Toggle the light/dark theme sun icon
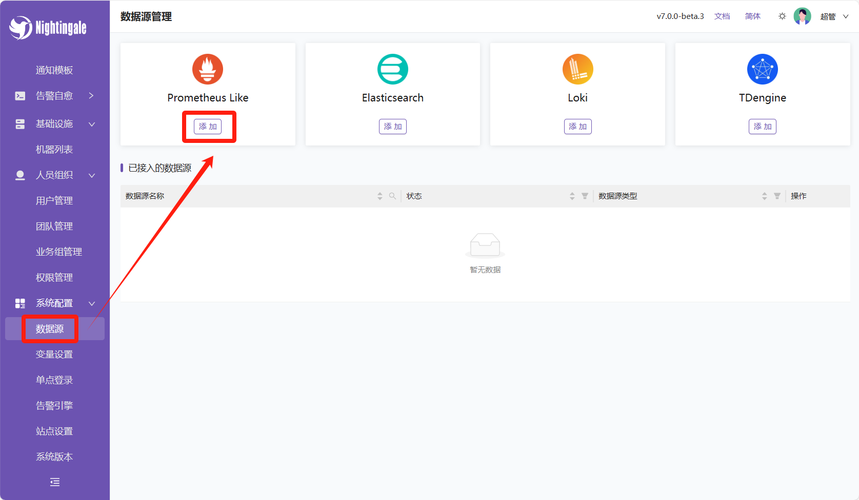 click(x=782, y=16)
